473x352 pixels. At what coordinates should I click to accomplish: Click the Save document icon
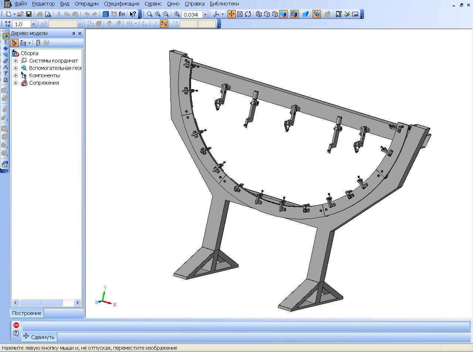pos(29,14)
